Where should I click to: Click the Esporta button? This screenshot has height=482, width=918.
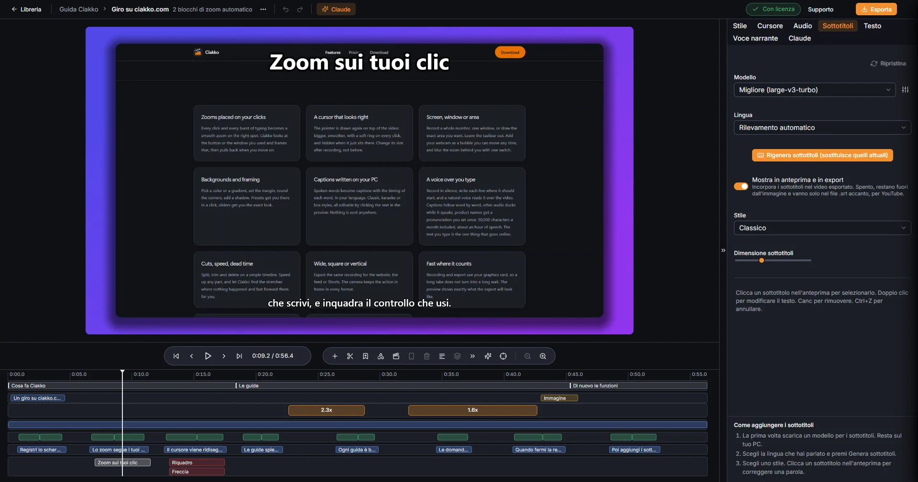point(876,9)
